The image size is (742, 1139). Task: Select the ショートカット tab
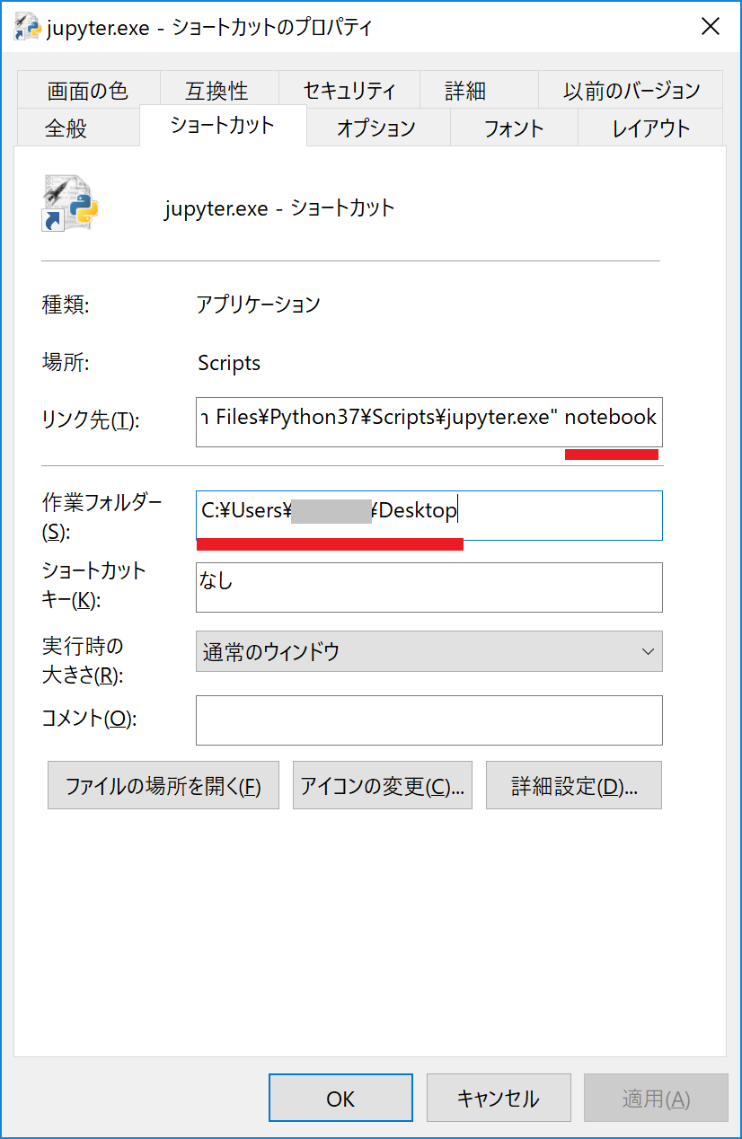click(x=223, y=125)
